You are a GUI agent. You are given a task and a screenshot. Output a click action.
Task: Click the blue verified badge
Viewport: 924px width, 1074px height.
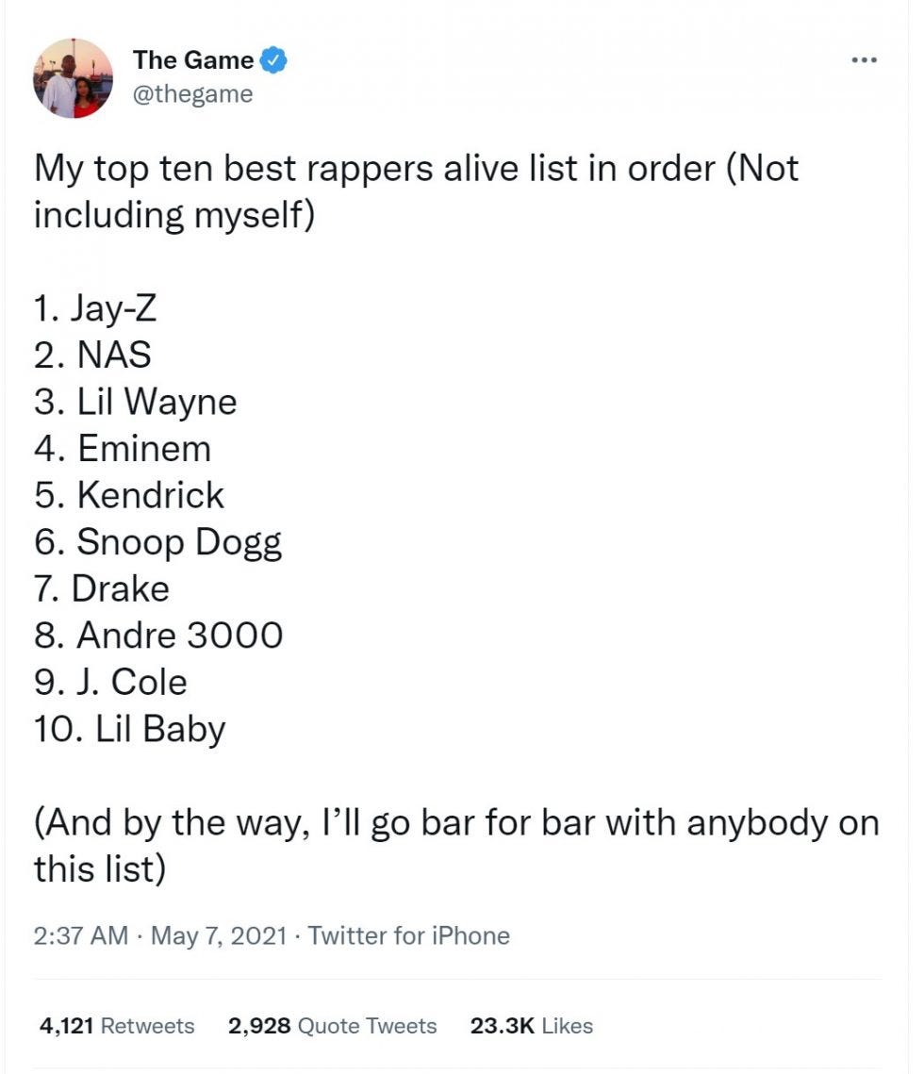[x=273, y=61]
